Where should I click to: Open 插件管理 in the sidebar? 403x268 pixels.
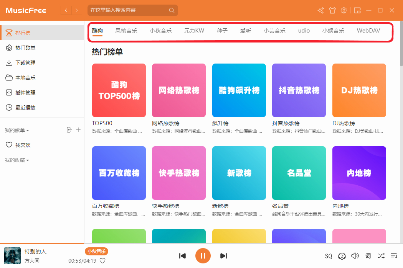click(42, 93)
